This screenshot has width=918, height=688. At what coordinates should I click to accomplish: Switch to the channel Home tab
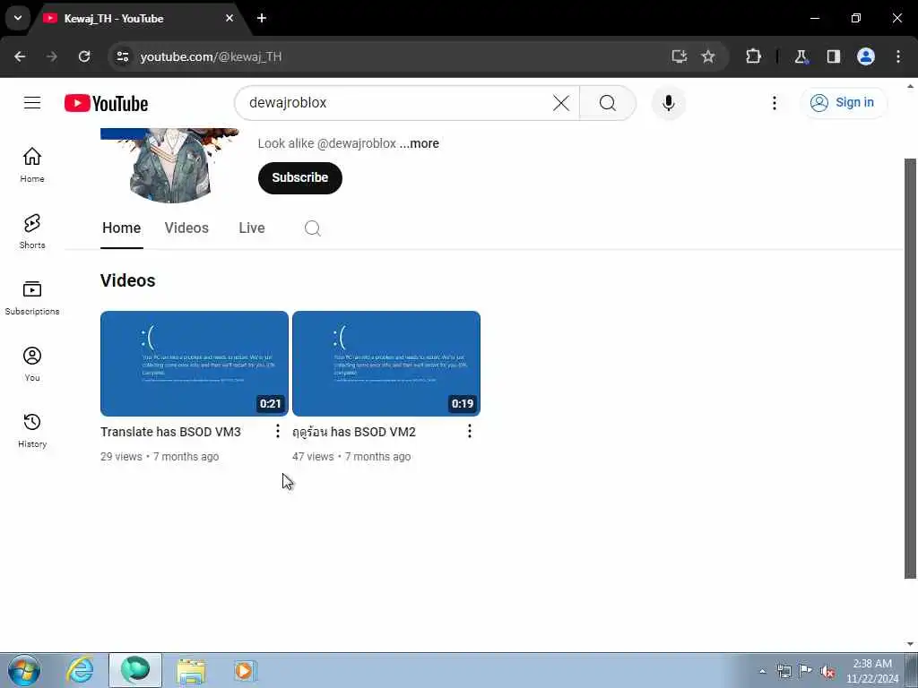122,228
